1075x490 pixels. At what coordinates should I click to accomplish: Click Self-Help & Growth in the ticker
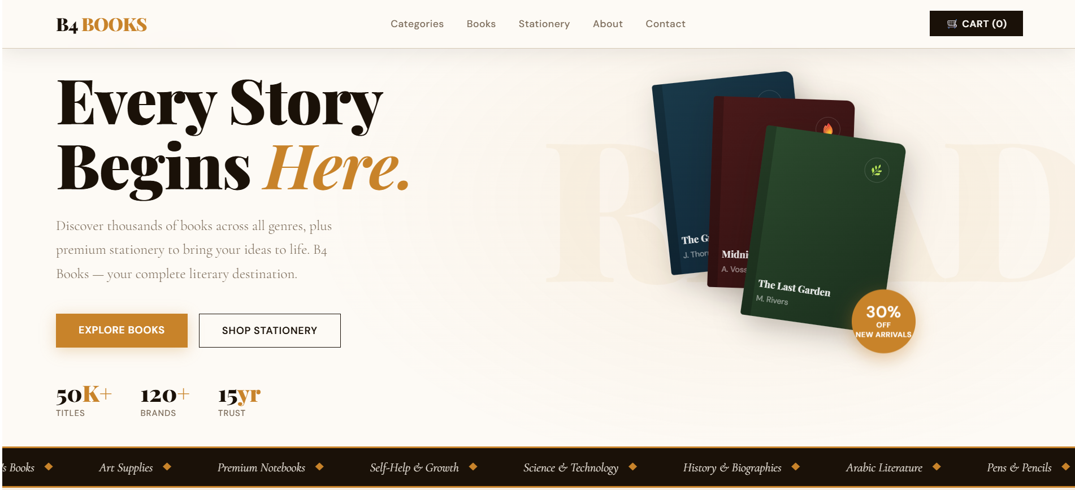[x=414, y=467]
